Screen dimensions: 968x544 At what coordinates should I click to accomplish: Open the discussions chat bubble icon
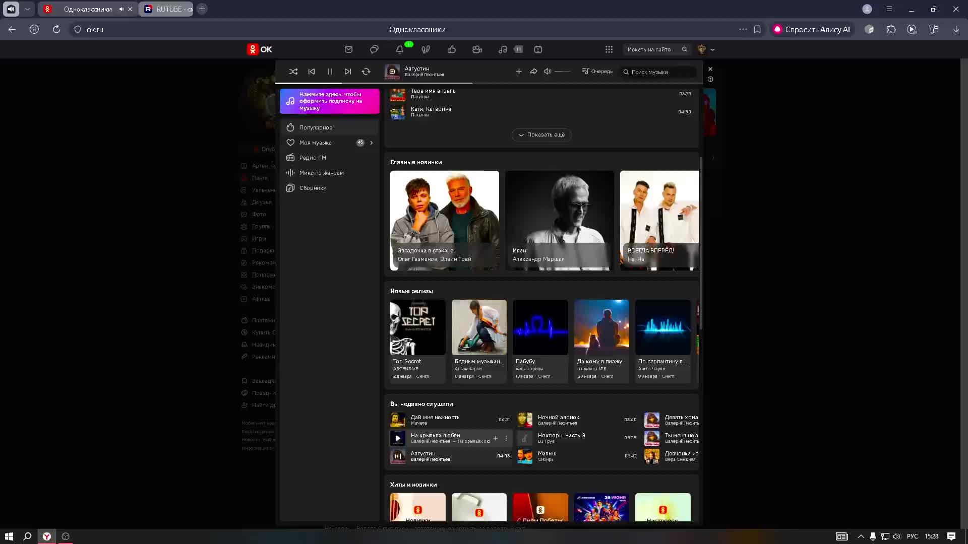click(374, 49)
